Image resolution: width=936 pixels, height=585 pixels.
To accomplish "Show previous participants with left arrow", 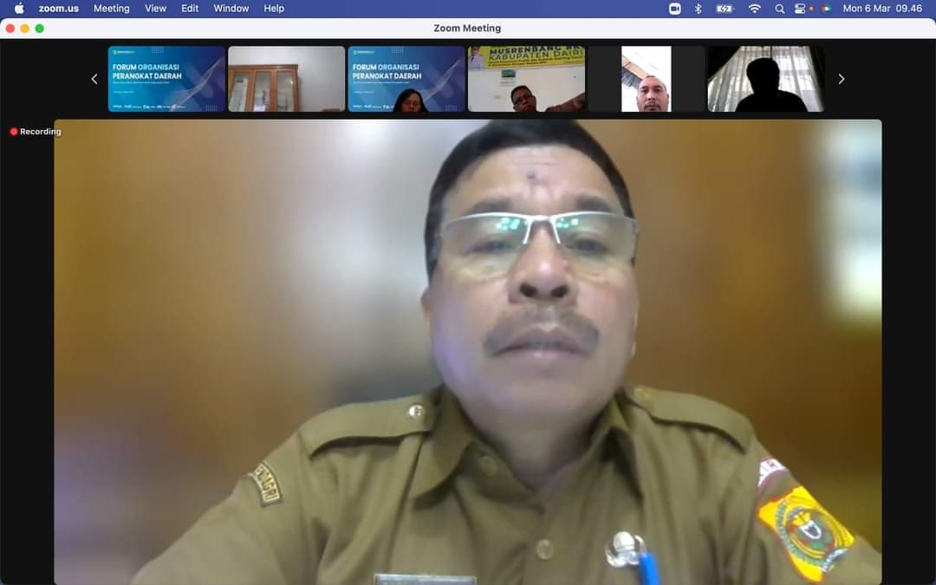I will click(94, 79).
